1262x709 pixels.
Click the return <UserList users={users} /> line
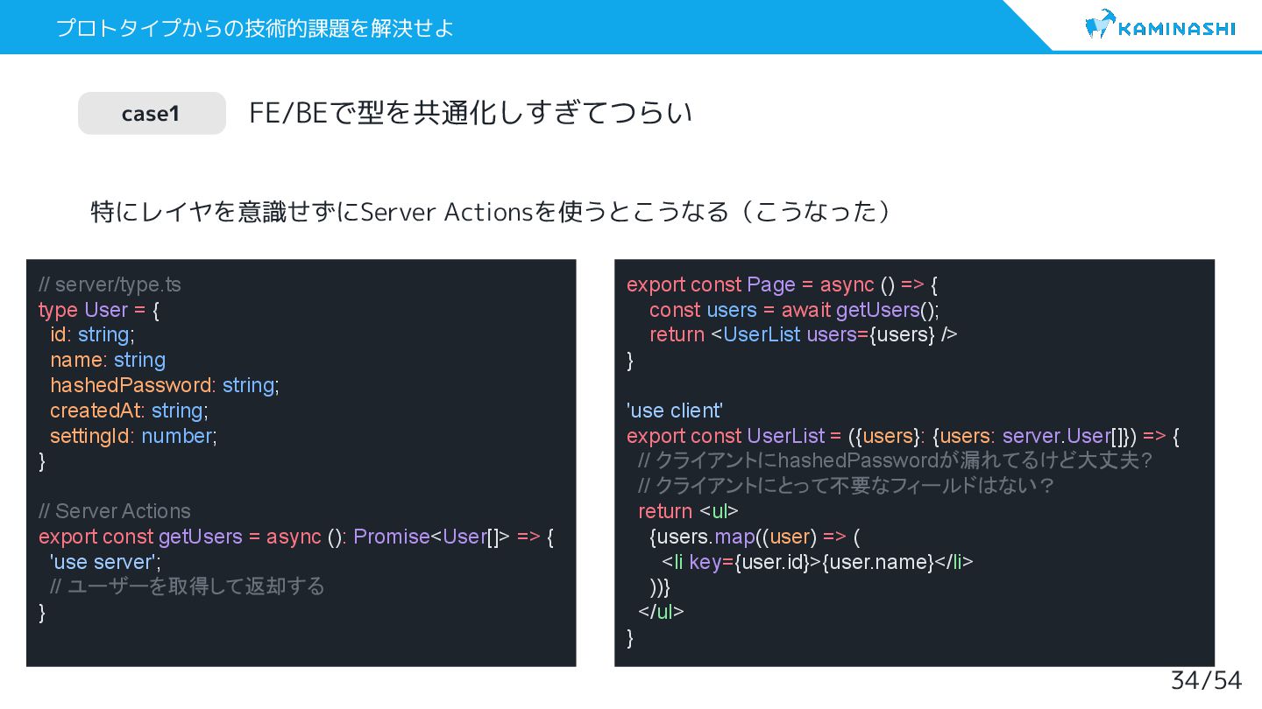[x=804, y=334]
